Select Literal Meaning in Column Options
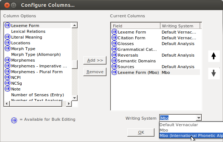 [27, 37]
